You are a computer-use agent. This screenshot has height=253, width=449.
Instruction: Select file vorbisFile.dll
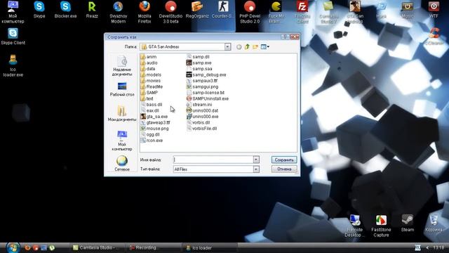pos(201,129)
